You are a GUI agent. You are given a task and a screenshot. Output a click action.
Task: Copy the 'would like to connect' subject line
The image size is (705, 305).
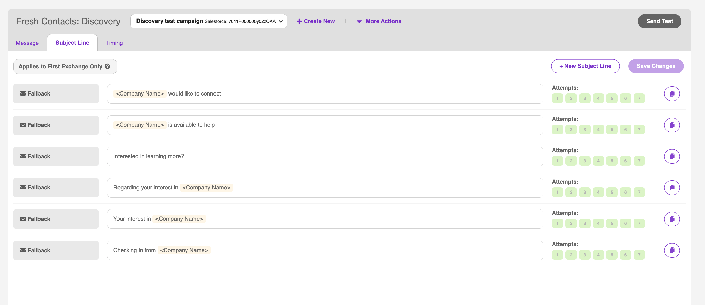tap(672, 94)
